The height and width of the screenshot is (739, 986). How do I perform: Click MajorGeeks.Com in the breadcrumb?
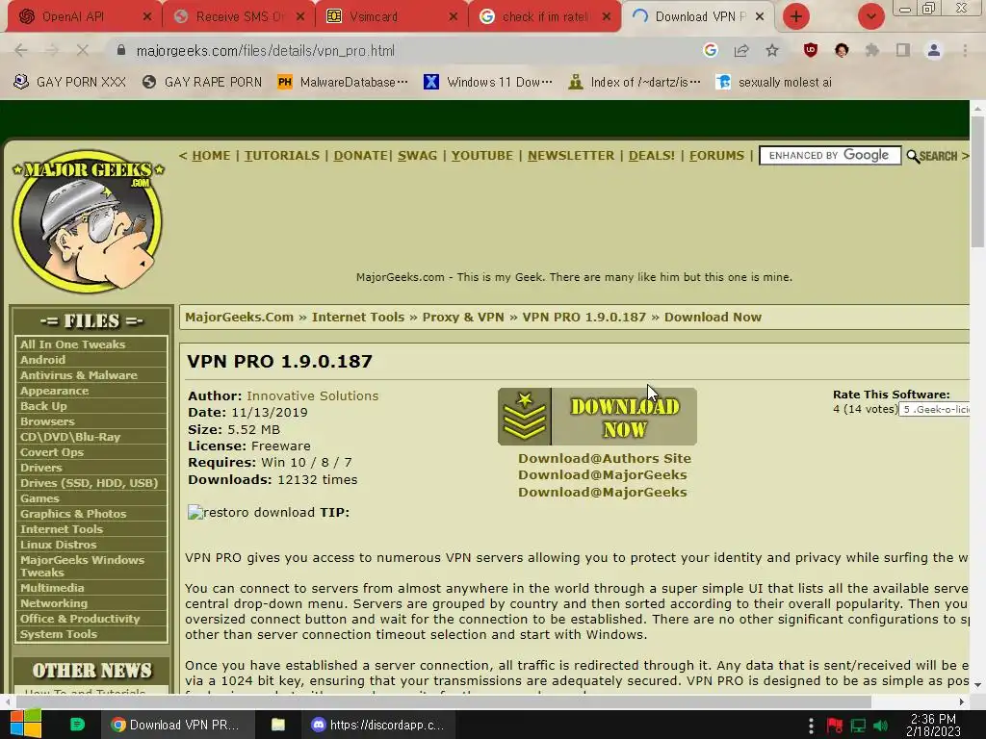click(x=239, y=317)
